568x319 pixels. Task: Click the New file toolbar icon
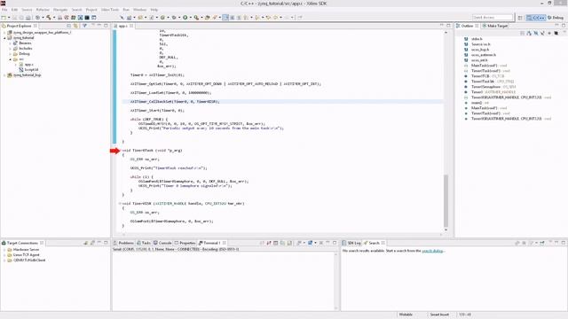[x=4, y=18]
